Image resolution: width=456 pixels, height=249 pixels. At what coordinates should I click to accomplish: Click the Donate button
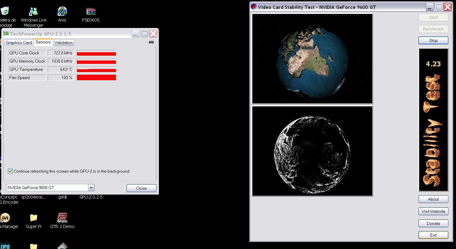point(433,223)
